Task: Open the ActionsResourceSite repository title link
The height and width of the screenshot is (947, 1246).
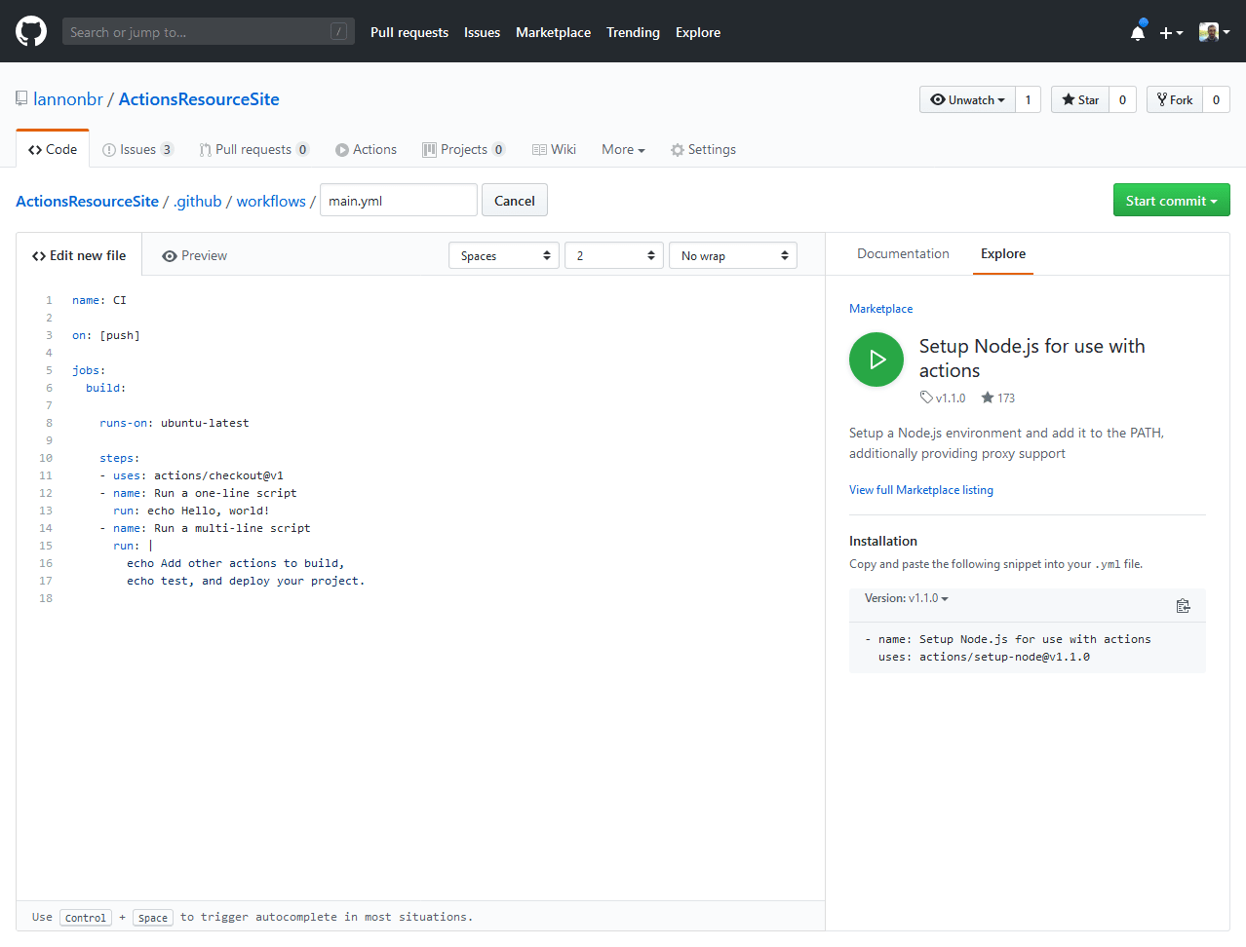Action: [x=199, y=99]
